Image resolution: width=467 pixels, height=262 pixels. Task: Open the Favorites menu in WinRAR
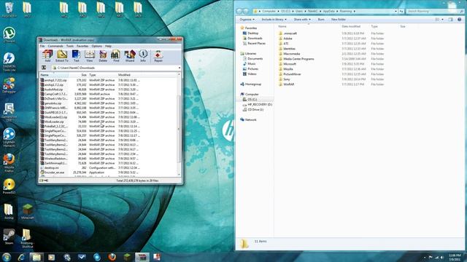point(82,47)
